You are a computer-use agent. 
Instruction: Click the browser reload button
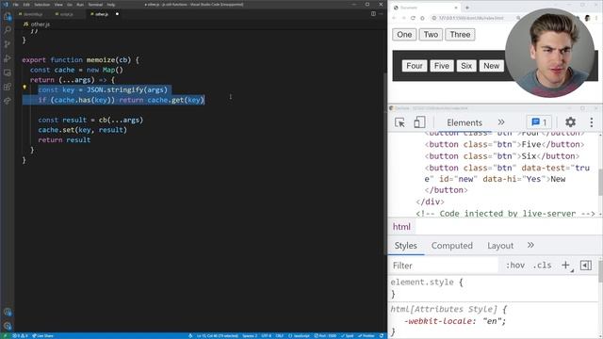(413, 18)
